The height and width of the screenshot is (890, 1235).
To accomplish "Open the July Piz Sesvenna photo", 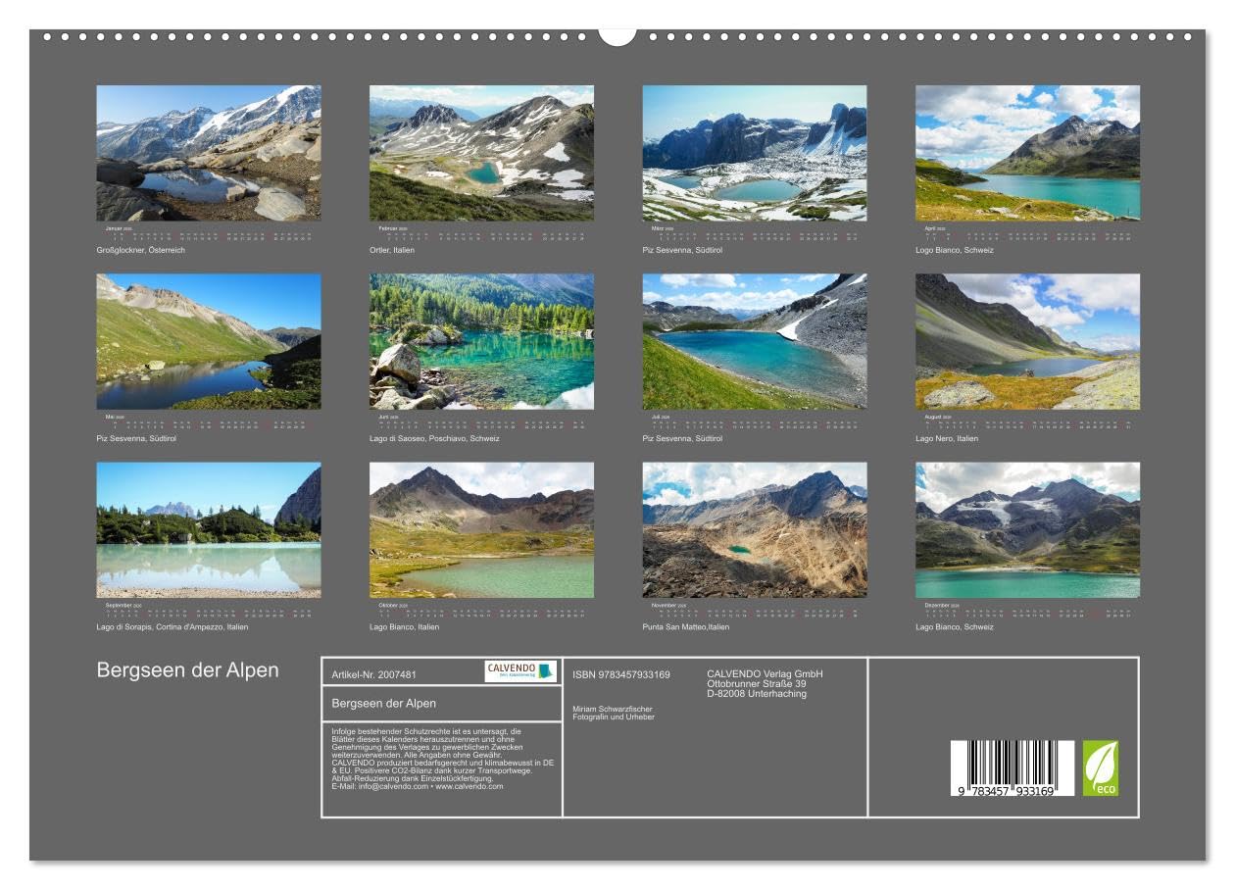I will [755, 341].
